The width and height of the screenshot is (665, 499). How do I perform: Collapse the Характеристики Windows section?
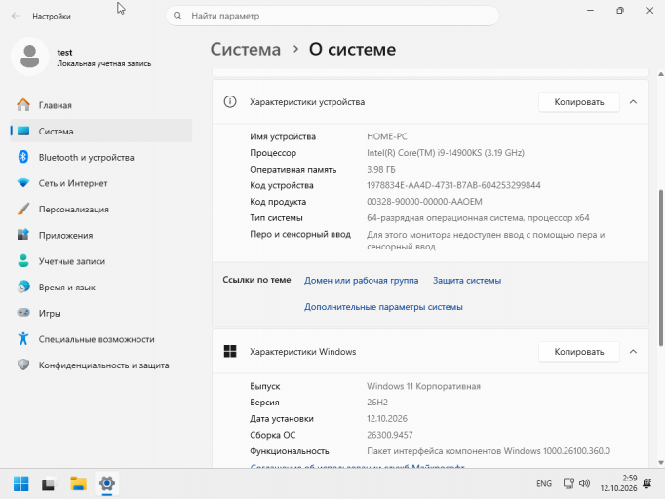pos(633,351)
